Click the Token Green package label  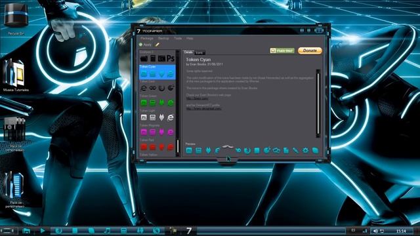pyautogui.click(x=148, y=96)
